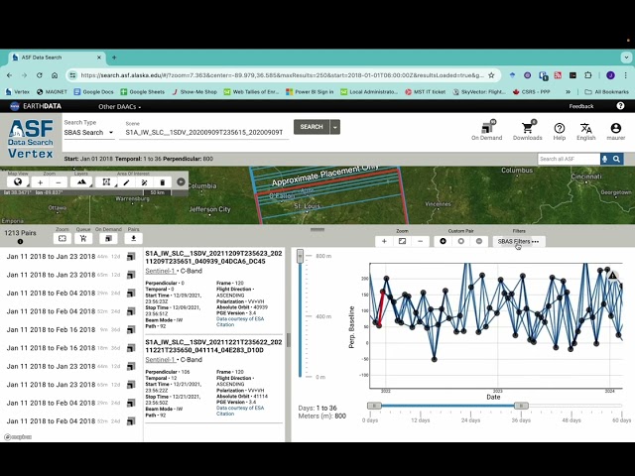Collapse the map toolbar with the arrow circle
This screenshot has height=476, width=635.
coord(181,182)
